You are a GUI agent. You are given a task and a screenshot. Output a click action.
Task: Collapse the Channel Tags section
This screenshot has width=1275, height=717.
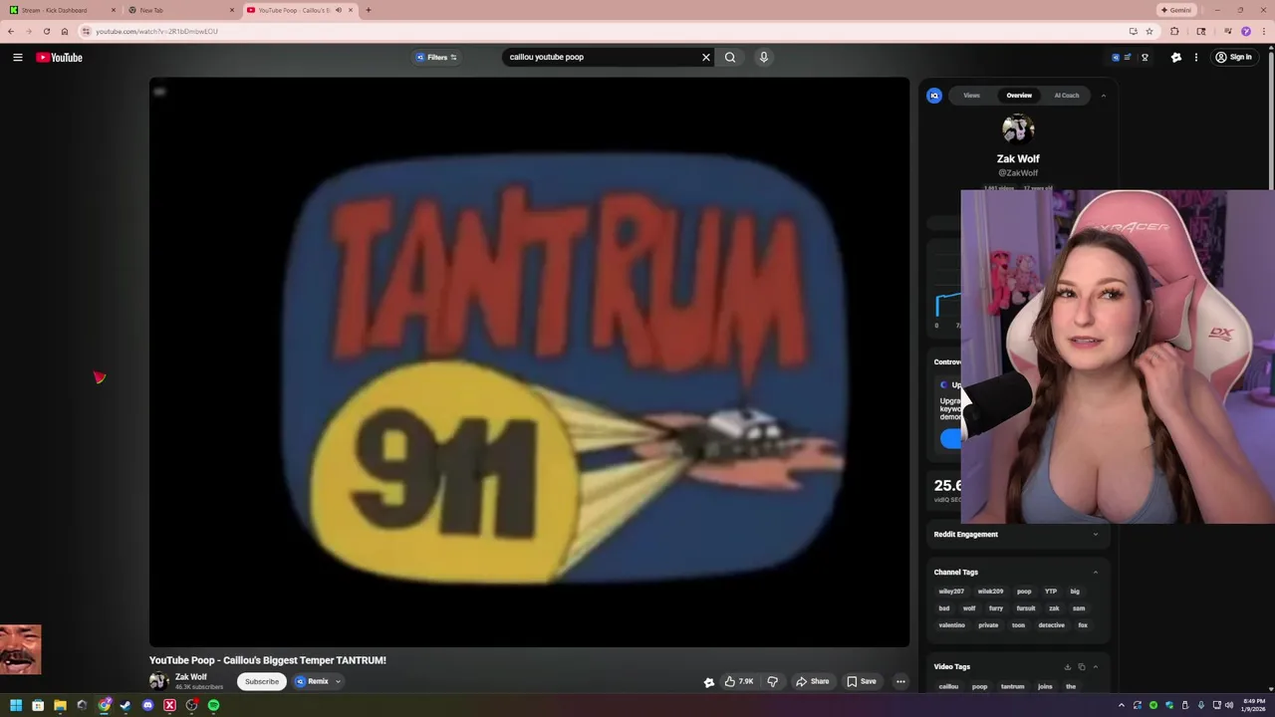click(x=1096, y=573)
